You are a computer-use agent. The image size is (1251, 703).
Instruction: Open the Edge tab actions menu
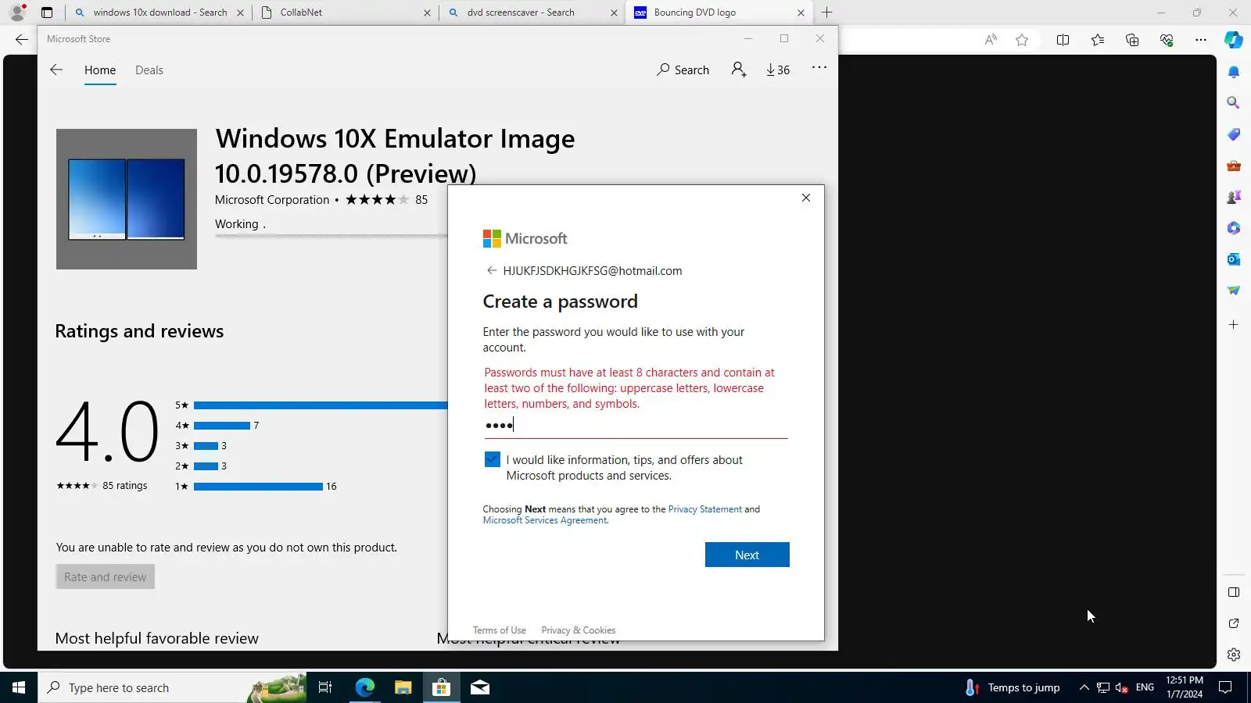[x=47, y=12]
